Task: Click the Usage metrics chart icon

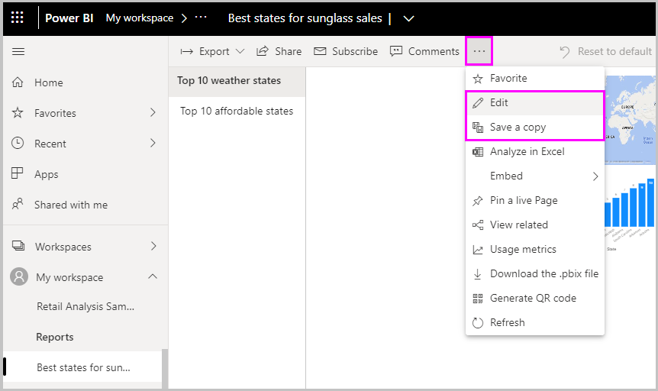Action: coord(478,250)
